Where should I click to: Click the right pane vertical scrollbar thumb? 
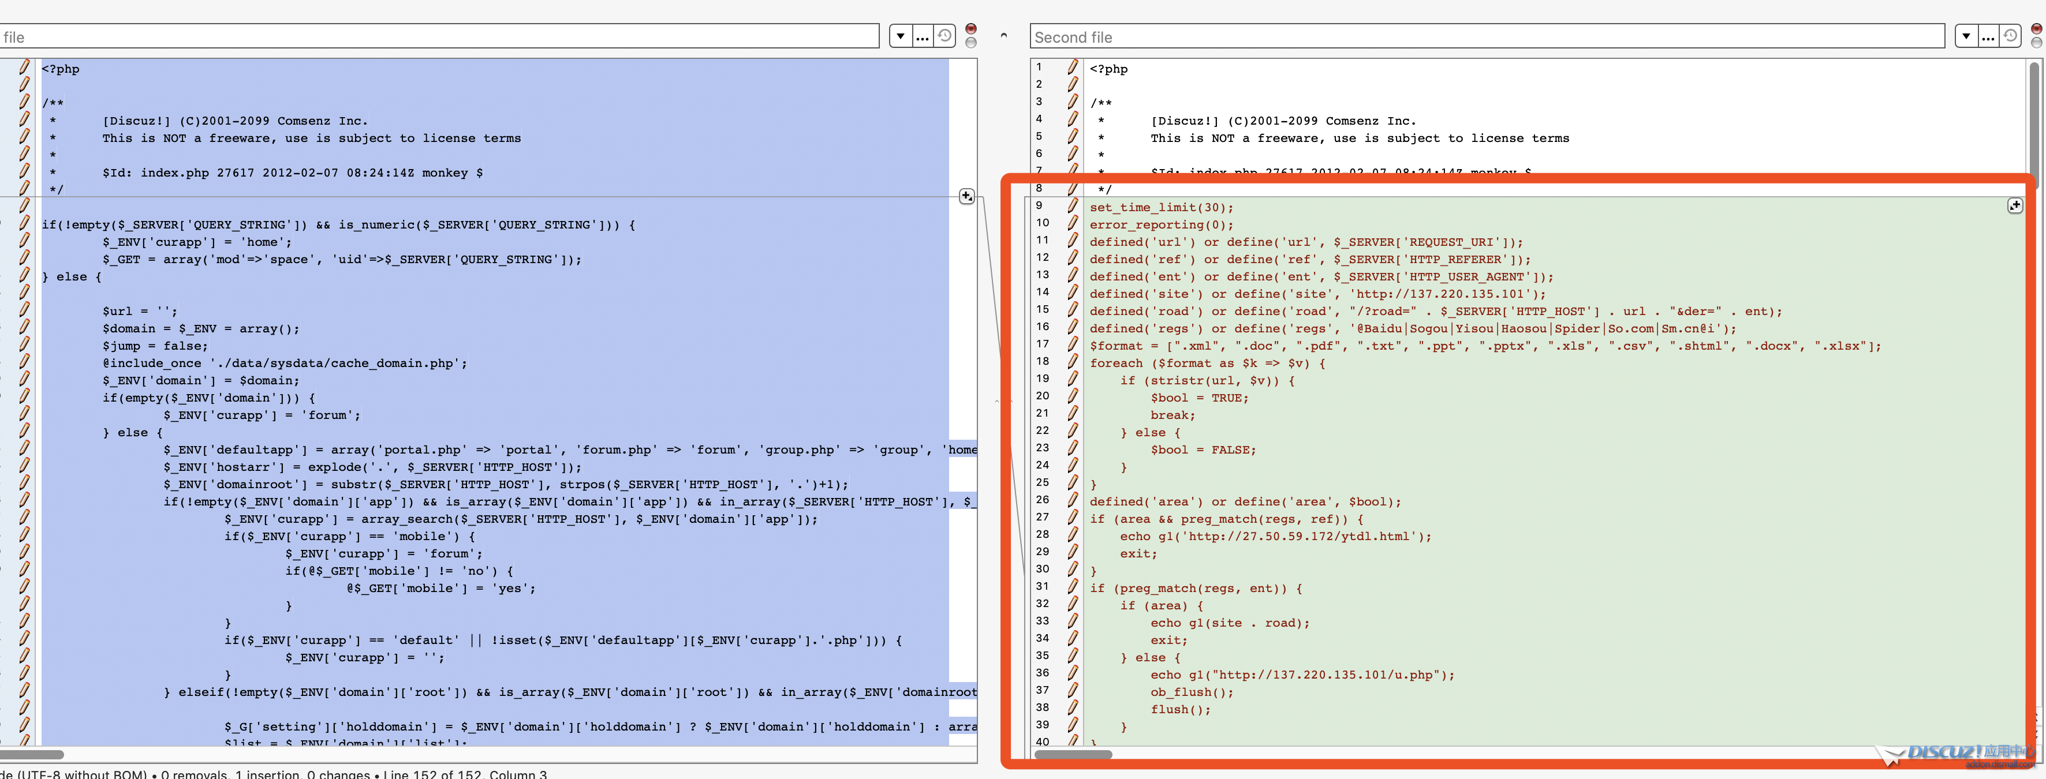[2034, 119]
